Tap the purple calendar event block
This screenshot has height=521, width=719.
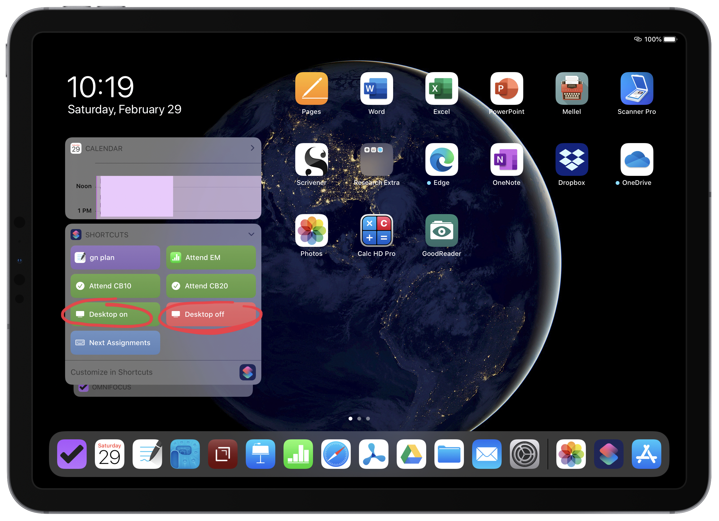pyautogui.click(x=137, y=196)
